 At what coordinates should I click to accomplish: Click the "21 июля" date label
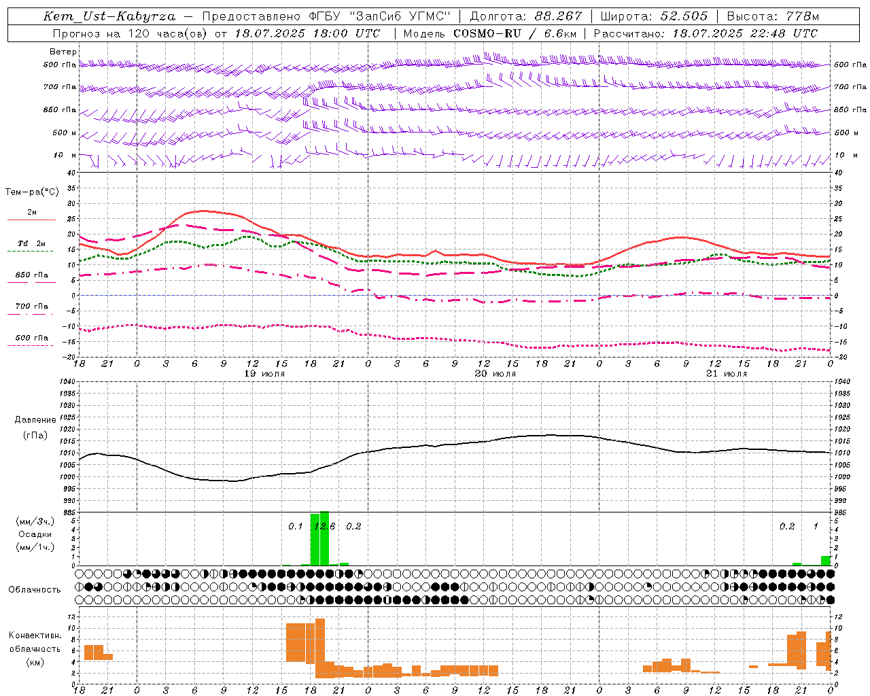point(727,374)
